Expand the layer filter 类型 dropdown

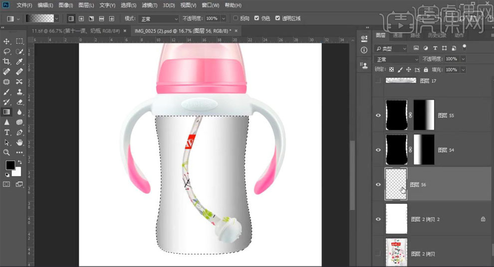tap(391, 48)
